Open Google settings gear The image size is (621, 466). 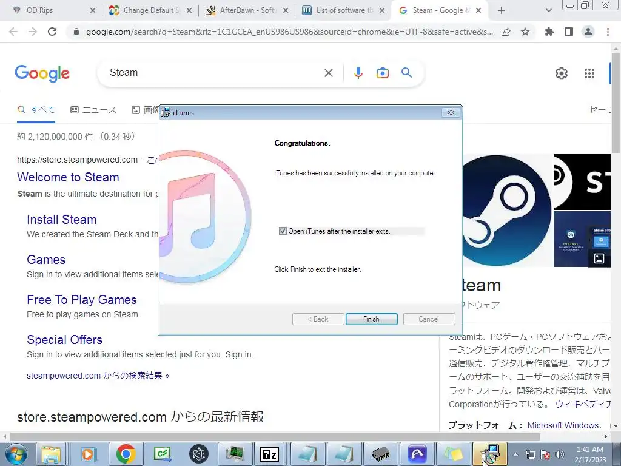pyautogui.click(x=561, y=73)
